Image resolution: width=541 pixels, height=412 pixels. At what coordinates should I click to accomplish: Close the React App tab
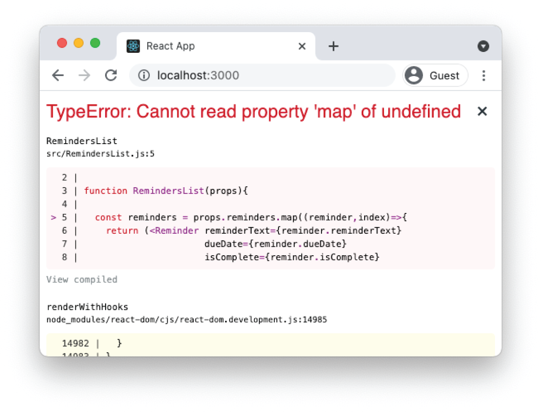pyautogui.click(x=302, y=46)
